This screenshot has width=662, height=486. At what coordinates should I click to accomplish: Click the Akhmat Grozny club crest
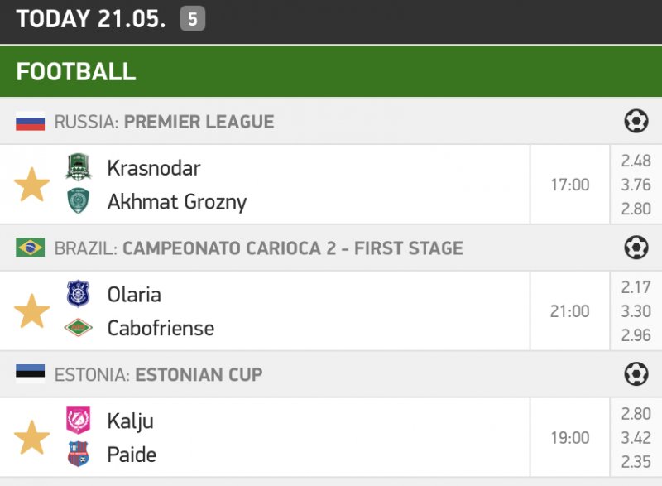[78, 201]
